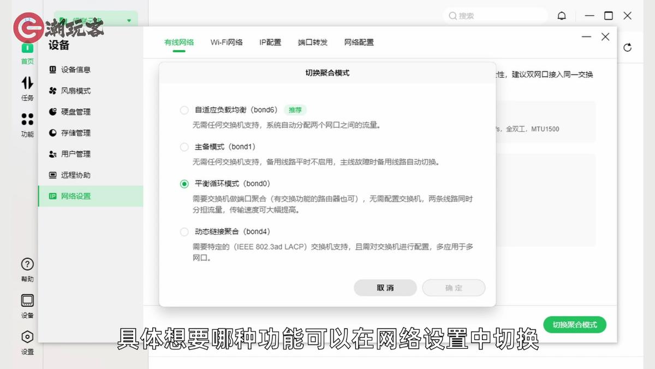Click the 取消 (Cancel) button
Screen dimensions: 655x369
[x=385, y=288]
